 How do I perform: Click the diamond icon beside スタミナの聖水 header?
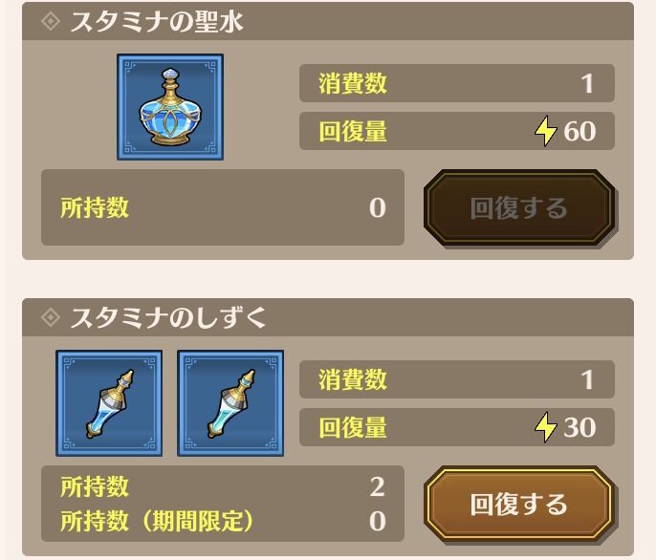51,21
